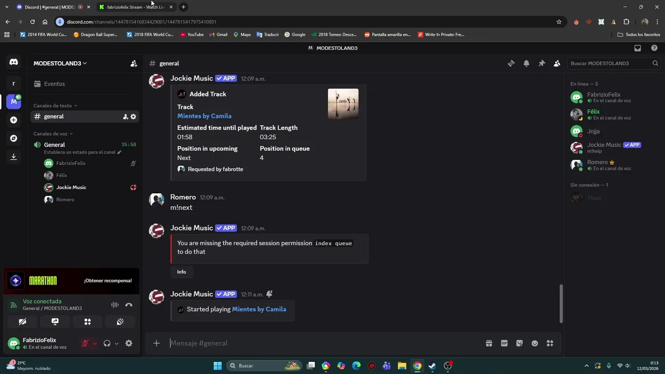Toggle member list visibility icon
Screen dimensions: 665x374
(x=556, y=63)
